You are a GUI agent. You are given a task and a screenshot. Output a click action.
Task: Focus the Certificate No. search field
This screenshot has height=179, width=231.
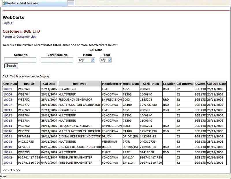tap(57, 60)
